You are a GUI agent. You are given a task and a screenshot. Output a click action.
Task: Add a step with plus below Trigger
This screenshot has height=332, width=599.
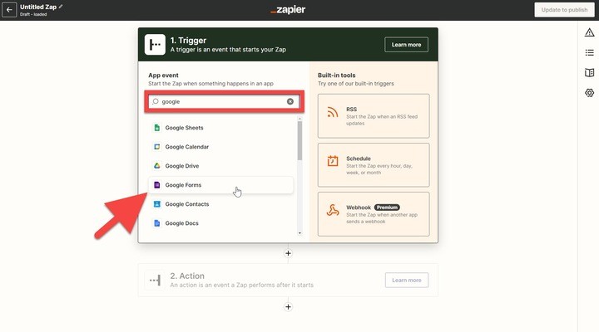pos(288,253)
